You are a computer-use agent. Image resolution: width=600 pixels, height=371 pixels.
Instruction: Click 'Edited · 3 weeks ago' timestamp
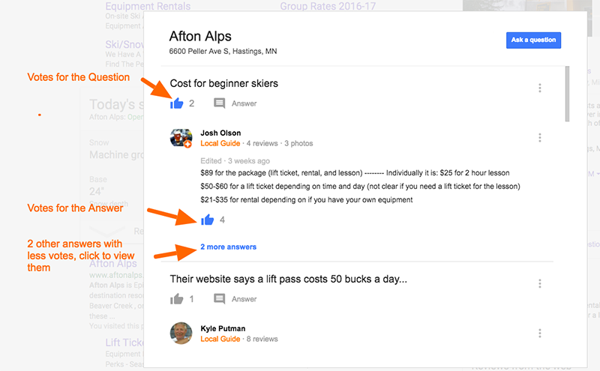[235, 161]
